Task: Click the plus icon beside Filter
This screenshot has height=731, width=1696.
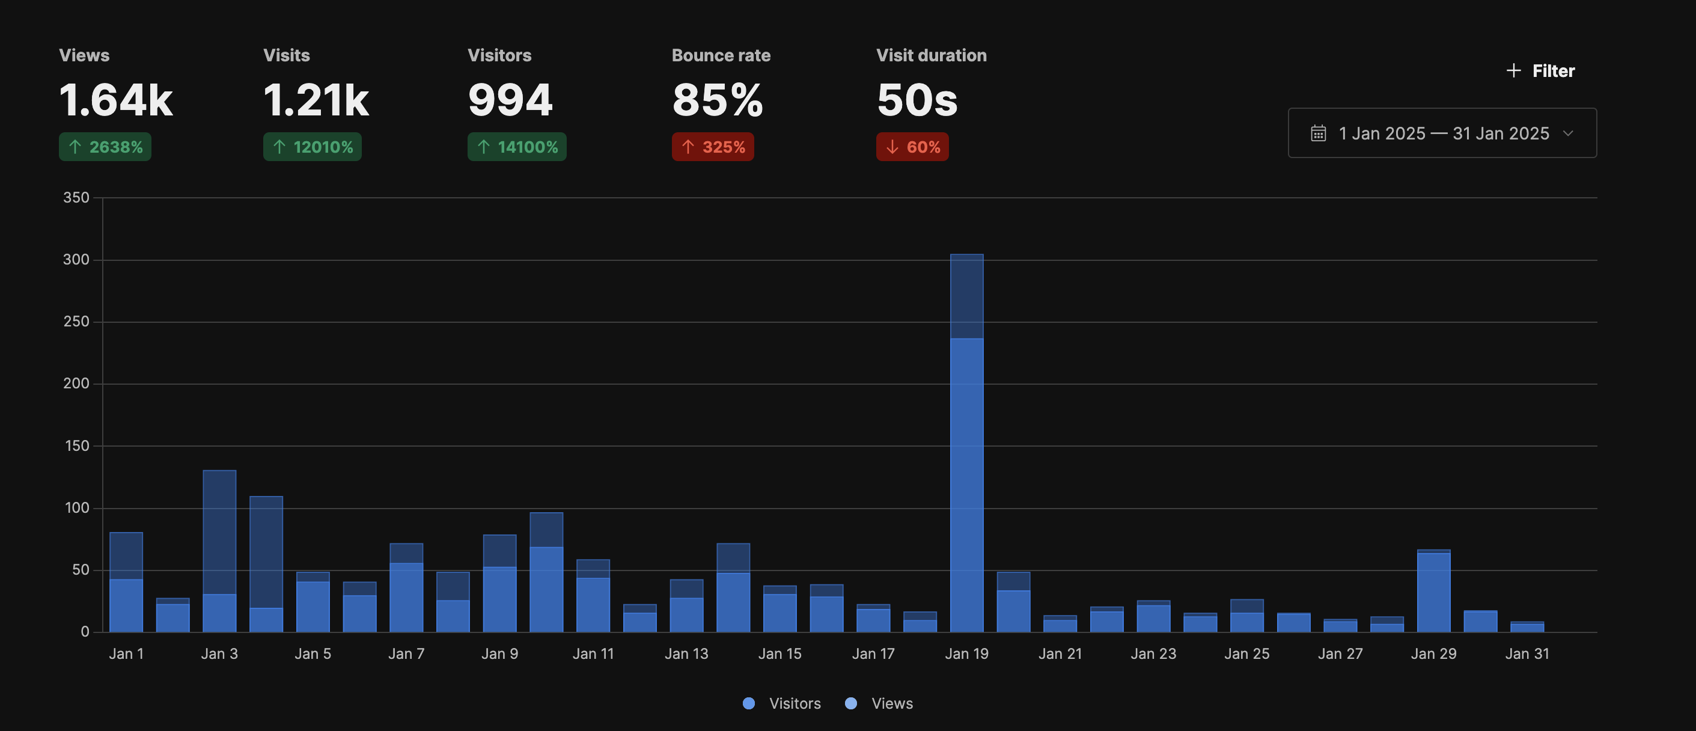Action: pos(1513,70)
